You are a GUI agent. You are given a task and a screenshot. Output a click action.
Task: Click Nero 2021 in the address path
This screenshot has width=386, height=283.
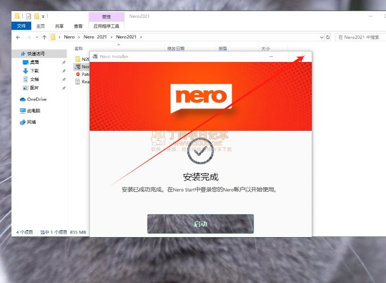pos(95,37)
